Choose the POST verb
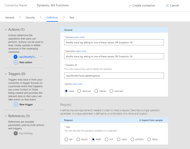Image resolution: width=190 pixels, height=149 pixels. point(93,140)
